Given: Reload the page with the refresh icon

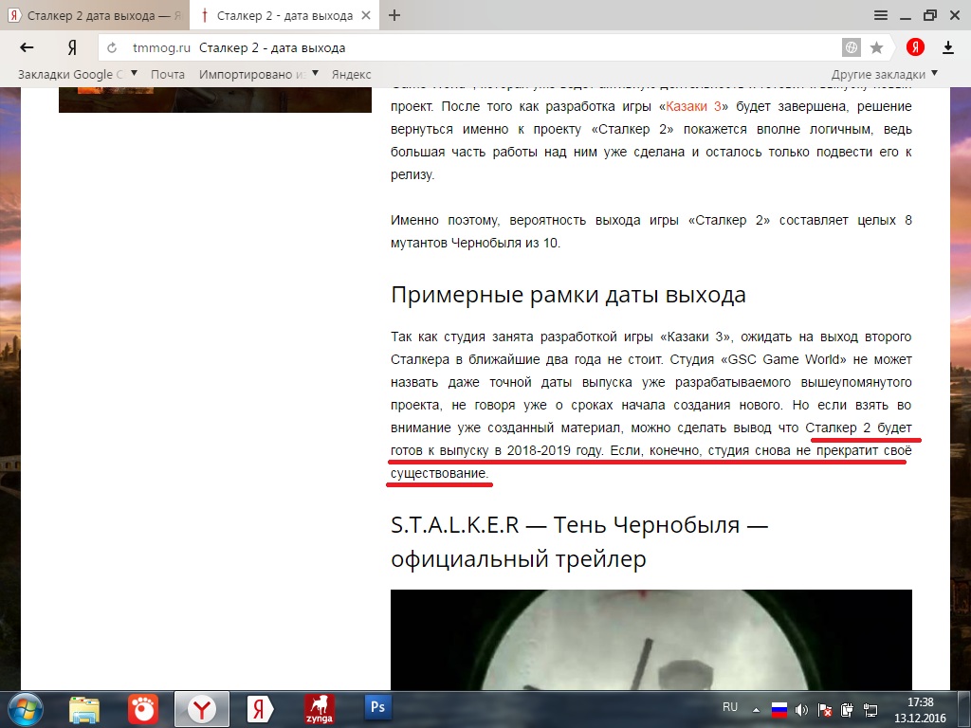Looking at the screenshot, I should (x=112, y=47).
